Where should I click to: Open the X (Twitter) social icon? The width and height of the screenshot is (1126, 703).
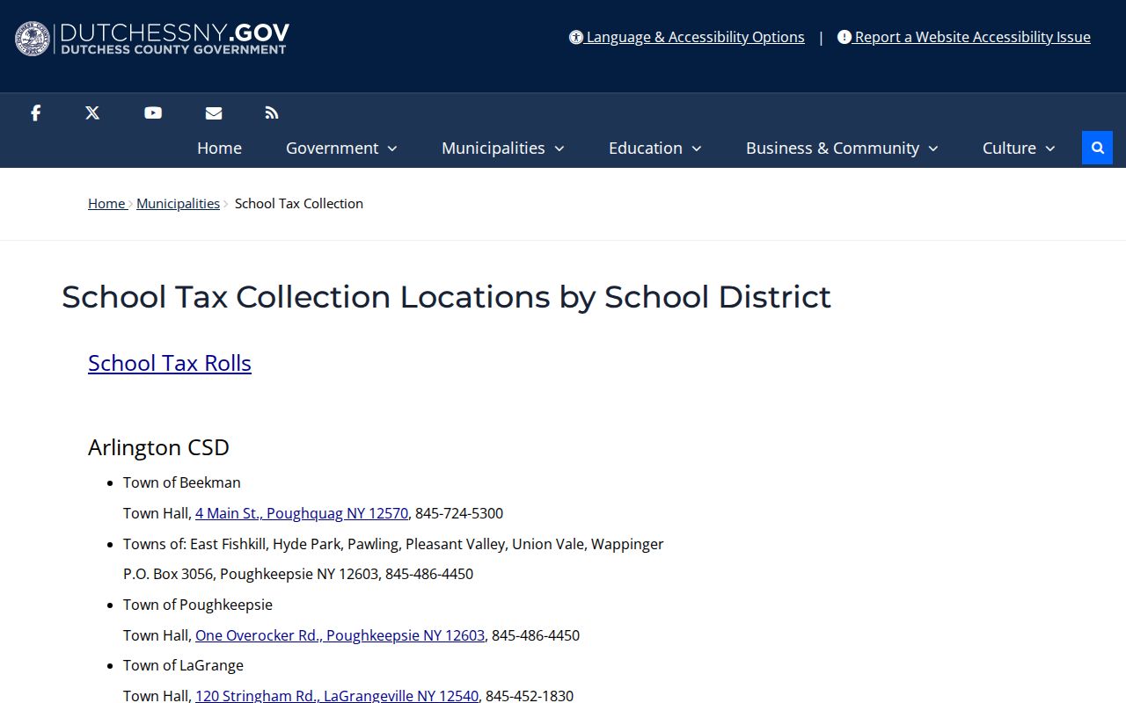pos(92,112)
